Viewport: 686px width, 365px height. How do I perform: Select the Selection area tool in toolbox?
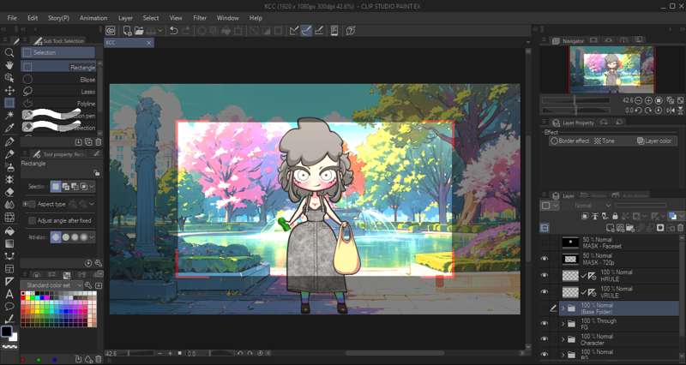(9, 103)
